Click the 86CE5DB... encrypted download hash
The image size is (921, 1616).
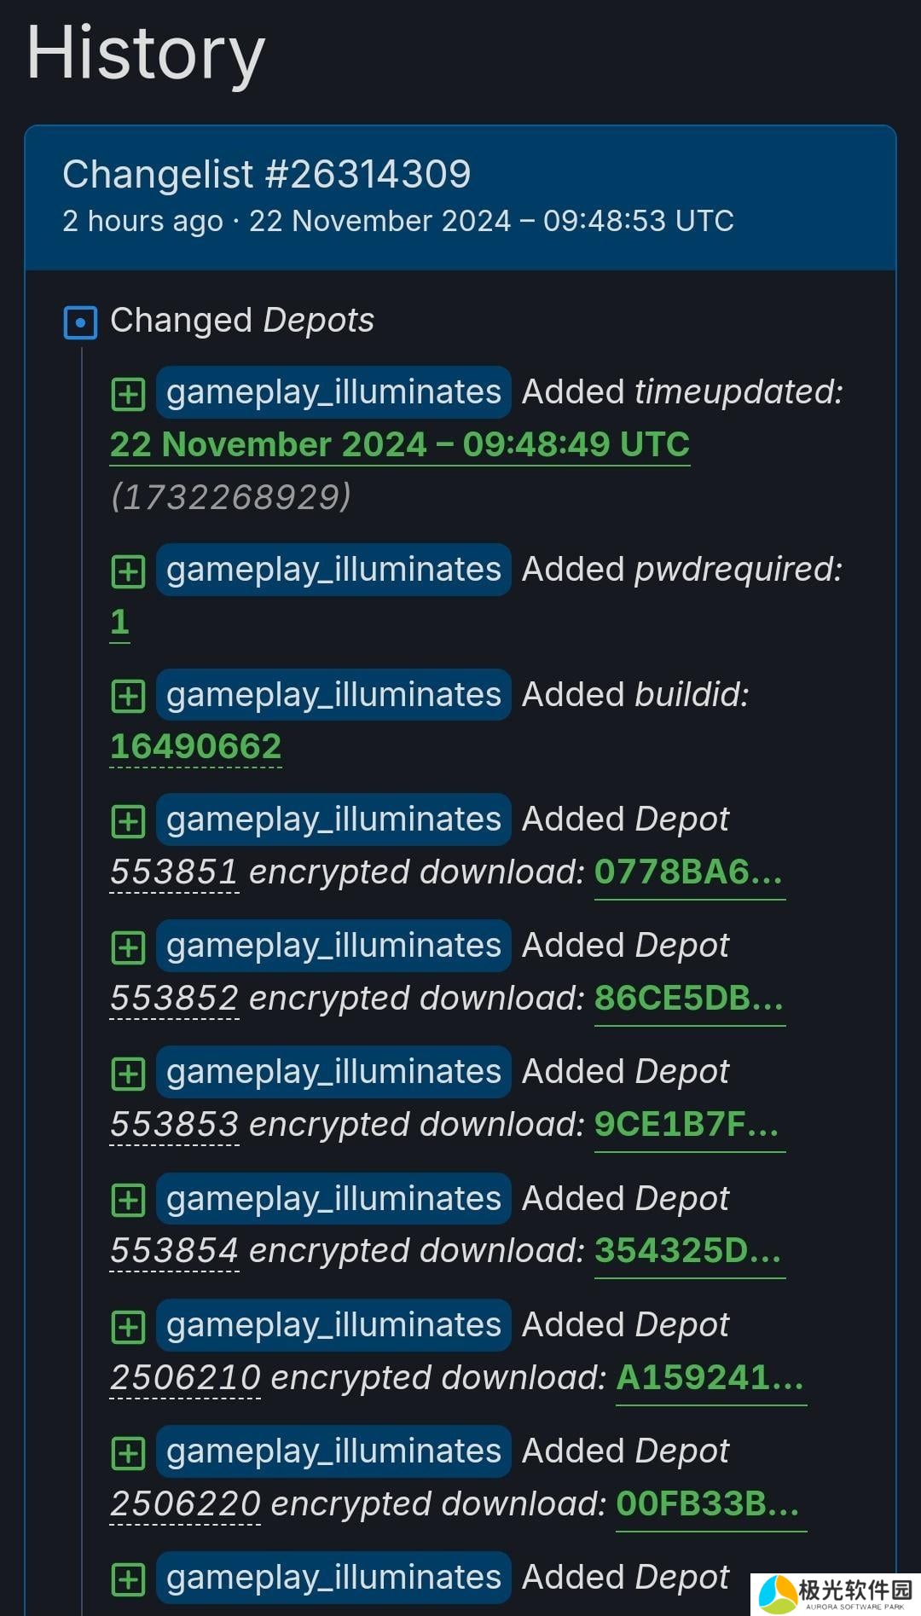[689, 999]
